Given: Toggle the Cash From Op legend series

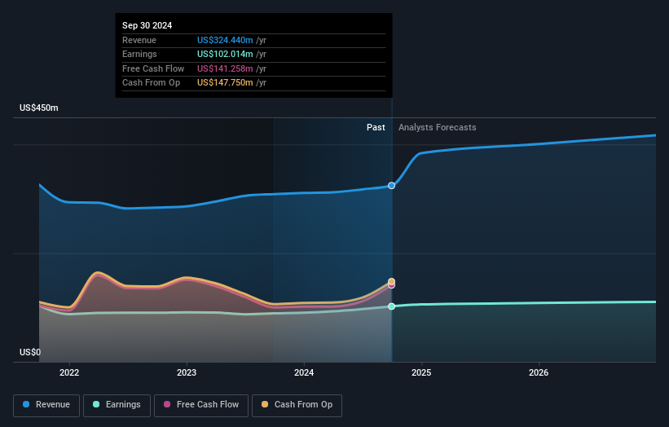Looking at the screenshot, I should click(x=297, y=405).
